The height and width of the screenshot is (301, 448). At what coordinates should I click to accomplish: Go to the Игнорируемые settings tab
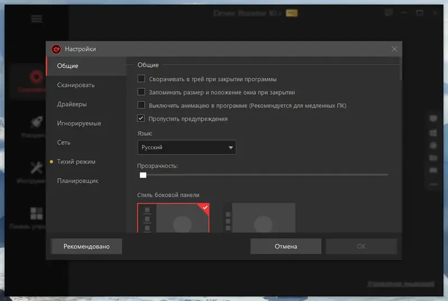pos(86,123)
